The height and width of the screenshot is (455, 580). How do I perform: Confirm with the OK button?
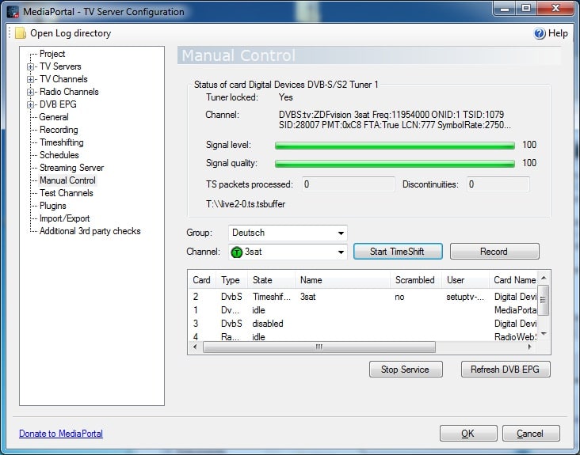pyautogui.click(x=468, y=433)
